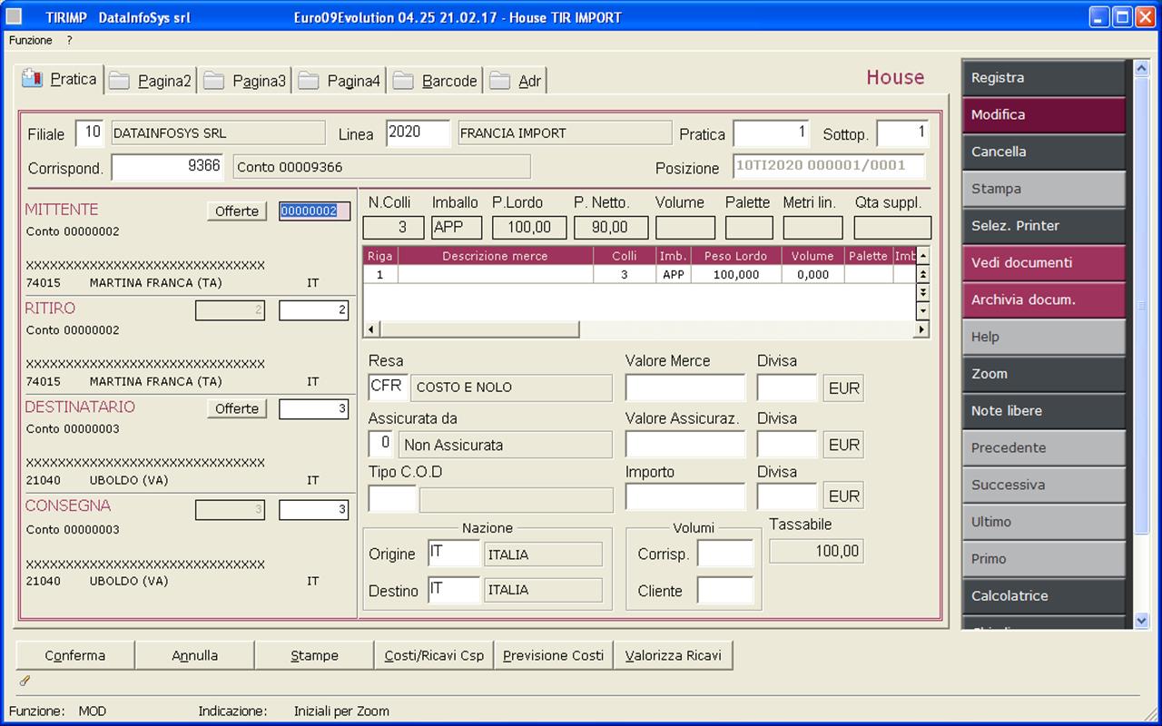Click the single down arrow beside the goods table
The width and height of the screenshot is (1162, 726).
tap(923, 310)
